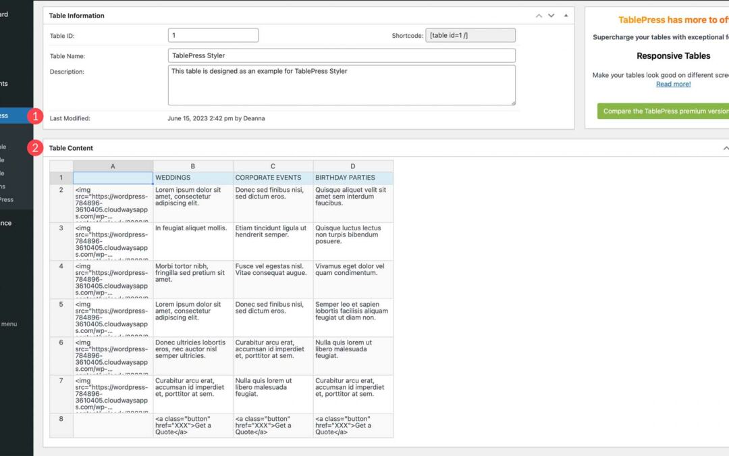The image size is (729, 456).
Task: Click inside the Table ID field
Action: coord(213,35)
